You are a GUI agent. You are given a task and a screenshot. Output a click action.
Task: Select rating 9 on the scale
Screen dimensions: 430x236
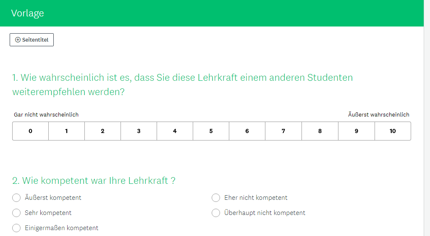tap(356, 131)
